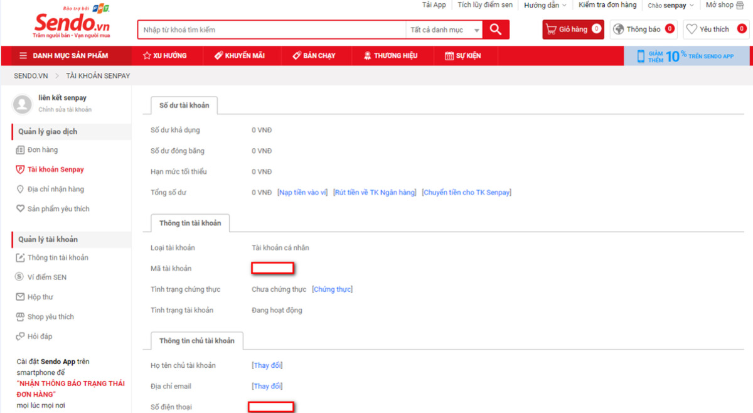Click the Số dư khả dụng label
Screen dimensions: 753x413
[x=175, y=131]
